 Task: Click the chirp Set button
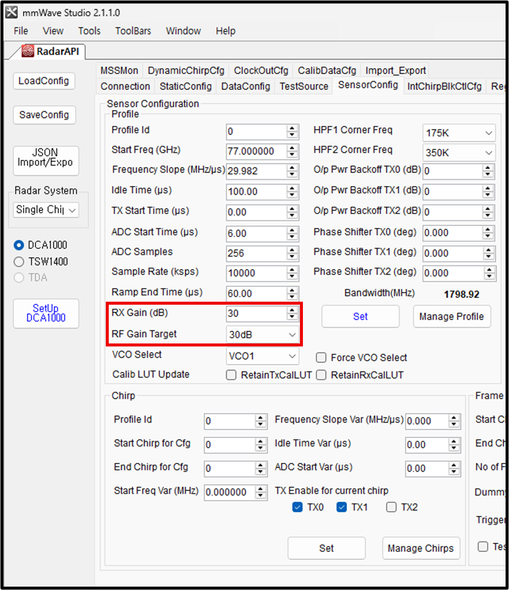click(x=326, y=548)
